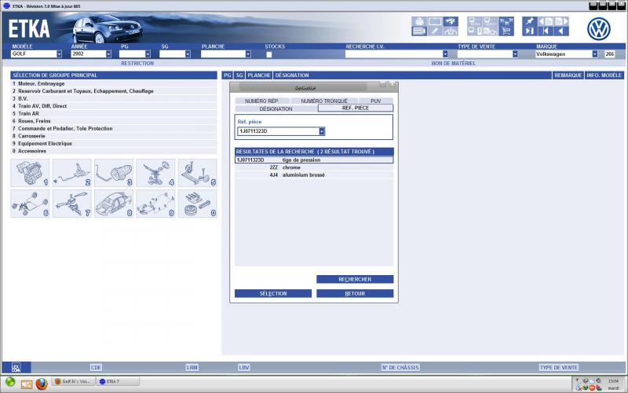
Task: Open main group 7 pedals thumbnail
Action: tap(71, 204)
